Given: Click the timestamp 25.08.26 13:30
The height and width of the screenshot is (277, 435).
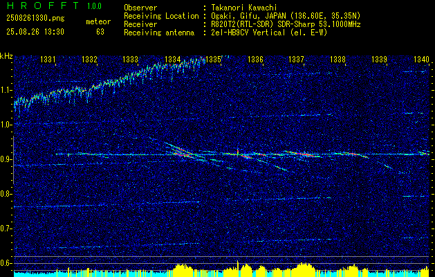Looking at the screenshot, I should point(35,32).
